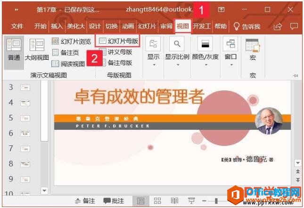Open the 幻灯片放映 ribbon tab
Viewport: 304px width, 208px height.
point(147,26)
